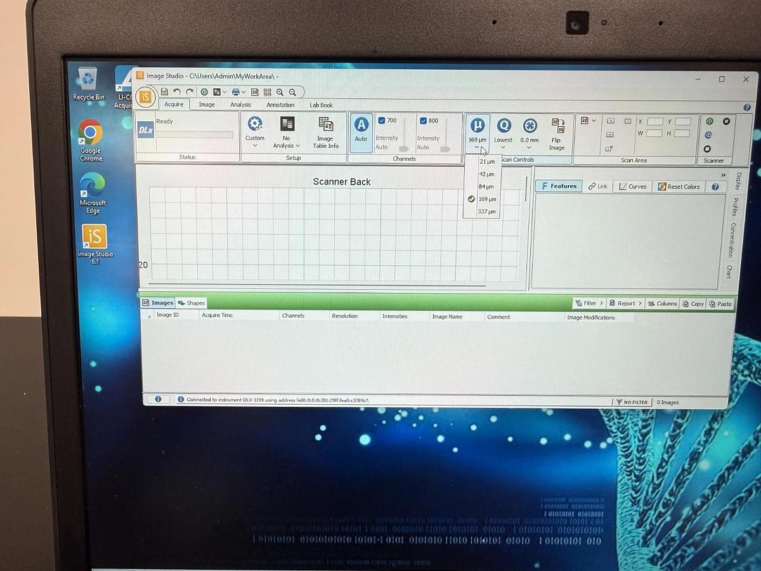Click the green diamond icon in quick toolbar
The height and width of the screenshot is (571, 761).
coord(204,92)
